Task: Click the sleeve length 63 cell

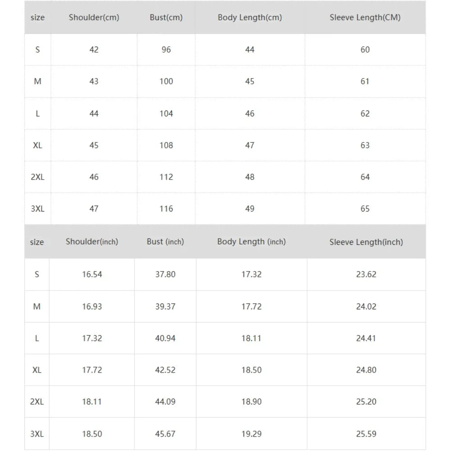Action: coord(365,145)
